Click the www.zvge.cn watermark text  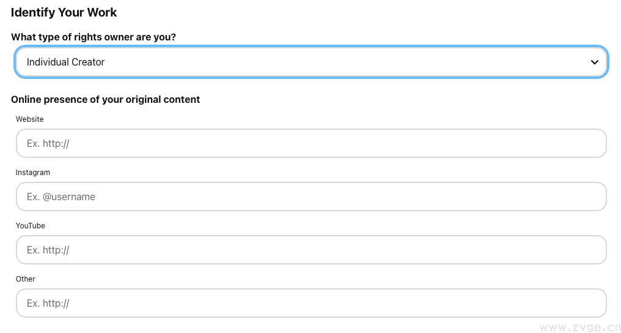tap(580, 327)
